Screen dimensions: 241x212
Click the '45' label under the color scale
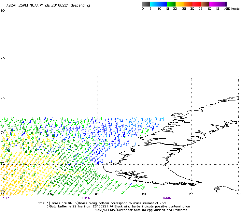coord(217,9)
